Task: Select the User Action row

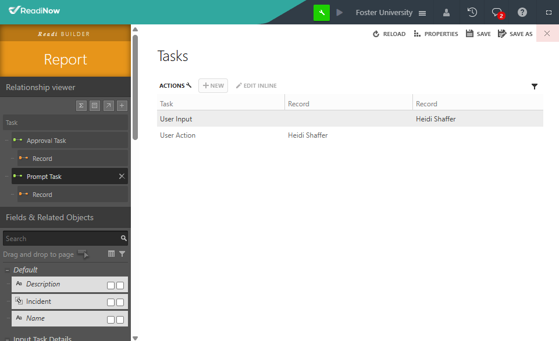Action: pyautogui.click(x=350, y=135)
